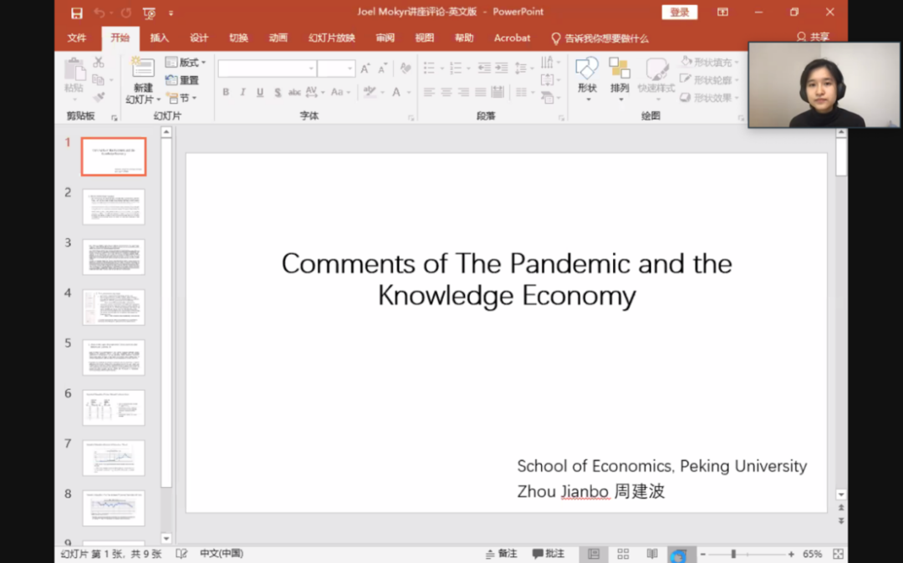Click the 登录 (Sign in) button
903x563 pixels.
tap(679, 13)
